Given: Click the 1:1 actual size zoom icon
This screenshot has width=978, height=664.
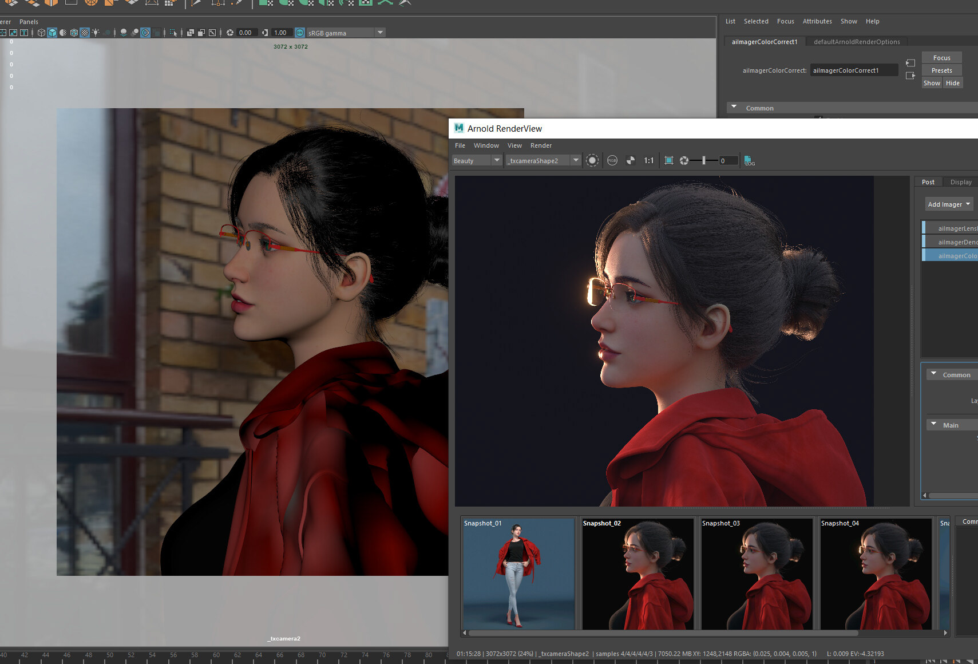Looking at the screenshot, I should click(x=648, y=161).
